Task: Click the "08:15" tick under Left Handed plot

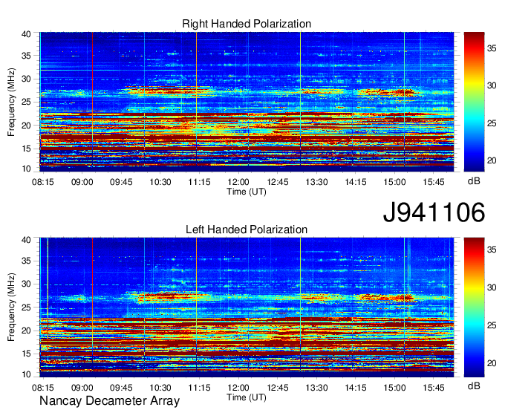Action: pos(43,388)
